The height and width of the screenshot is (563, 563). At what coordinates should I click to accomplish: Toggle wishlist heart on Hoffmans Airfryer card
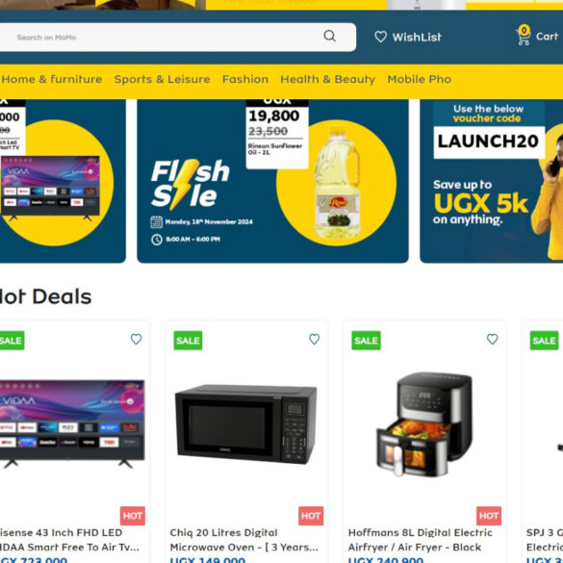tap(493, 339)
